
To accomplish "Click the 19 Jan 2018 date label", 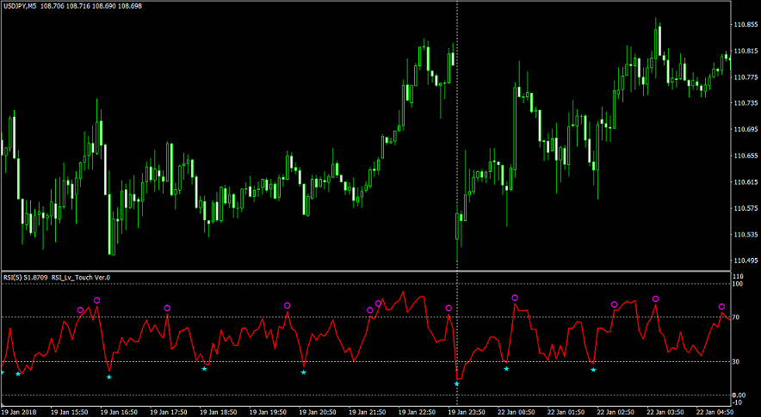I will [17, 412].
